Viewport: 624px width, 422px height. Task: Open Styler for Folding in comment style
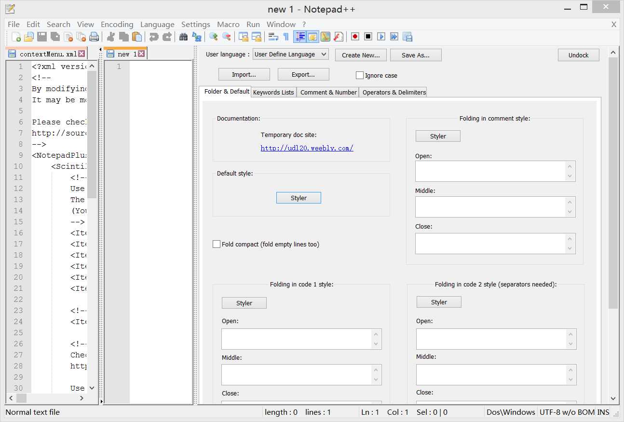438,136
